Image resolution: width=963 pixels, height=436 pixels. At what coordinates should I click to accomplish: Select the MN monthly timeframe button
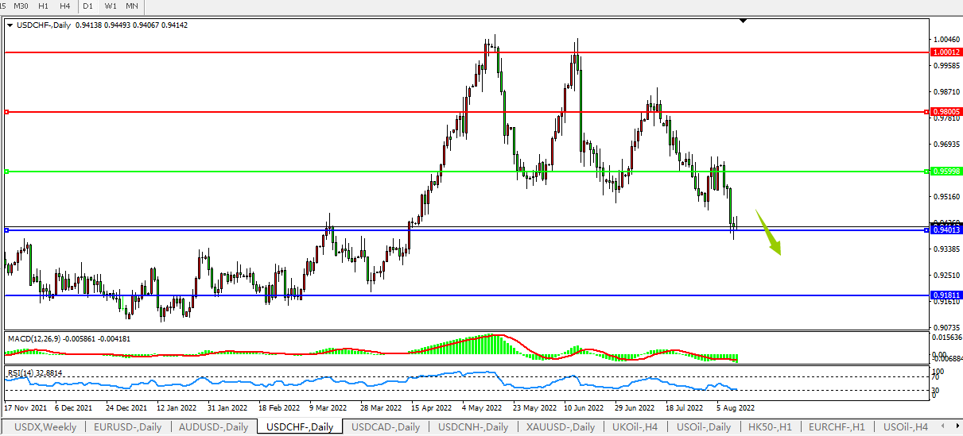coord(132,6)
